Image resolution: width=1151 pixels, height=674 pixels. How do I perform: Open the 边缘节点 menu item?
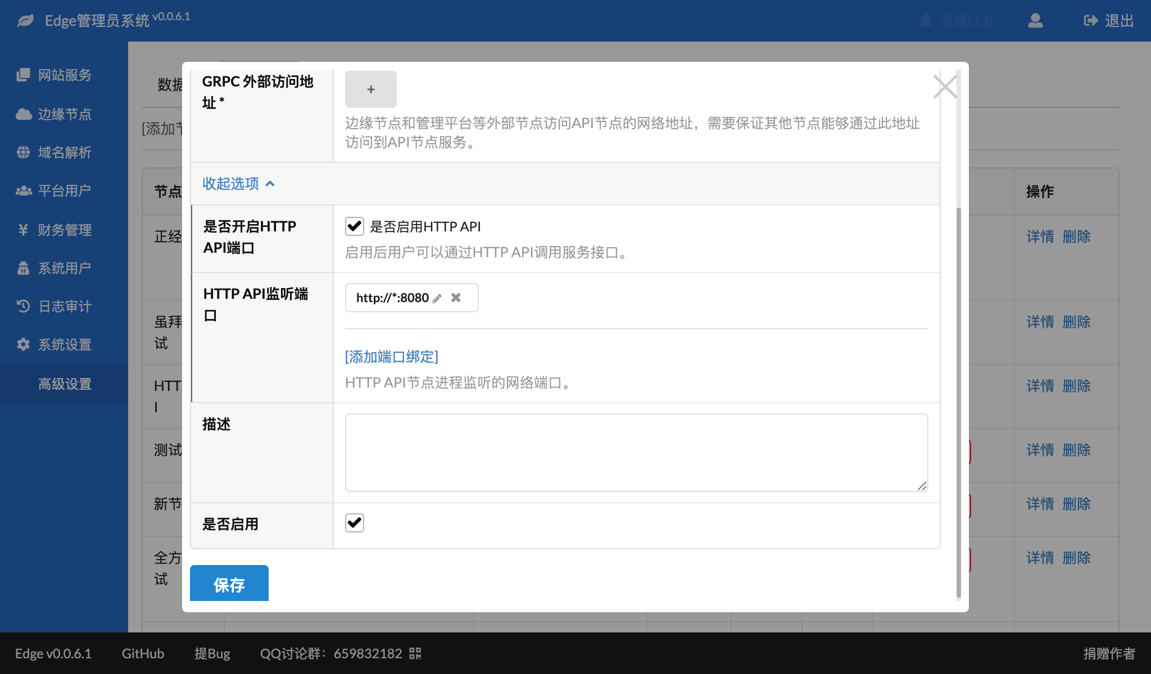(64, 114)
